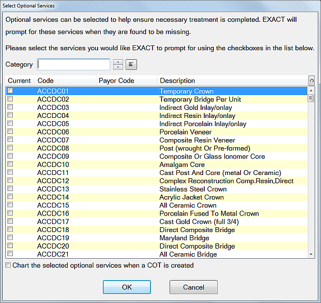Enable charting optional services when COT is created
Image resolution: width=321 pixels, height=303 pixels.
(x=8, y=265)
